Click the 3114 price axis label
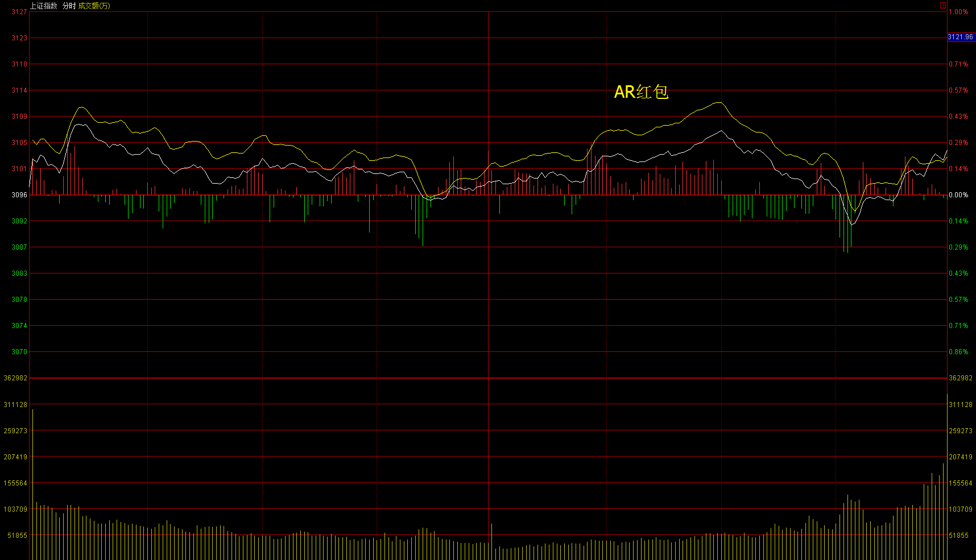 (19, 90)
